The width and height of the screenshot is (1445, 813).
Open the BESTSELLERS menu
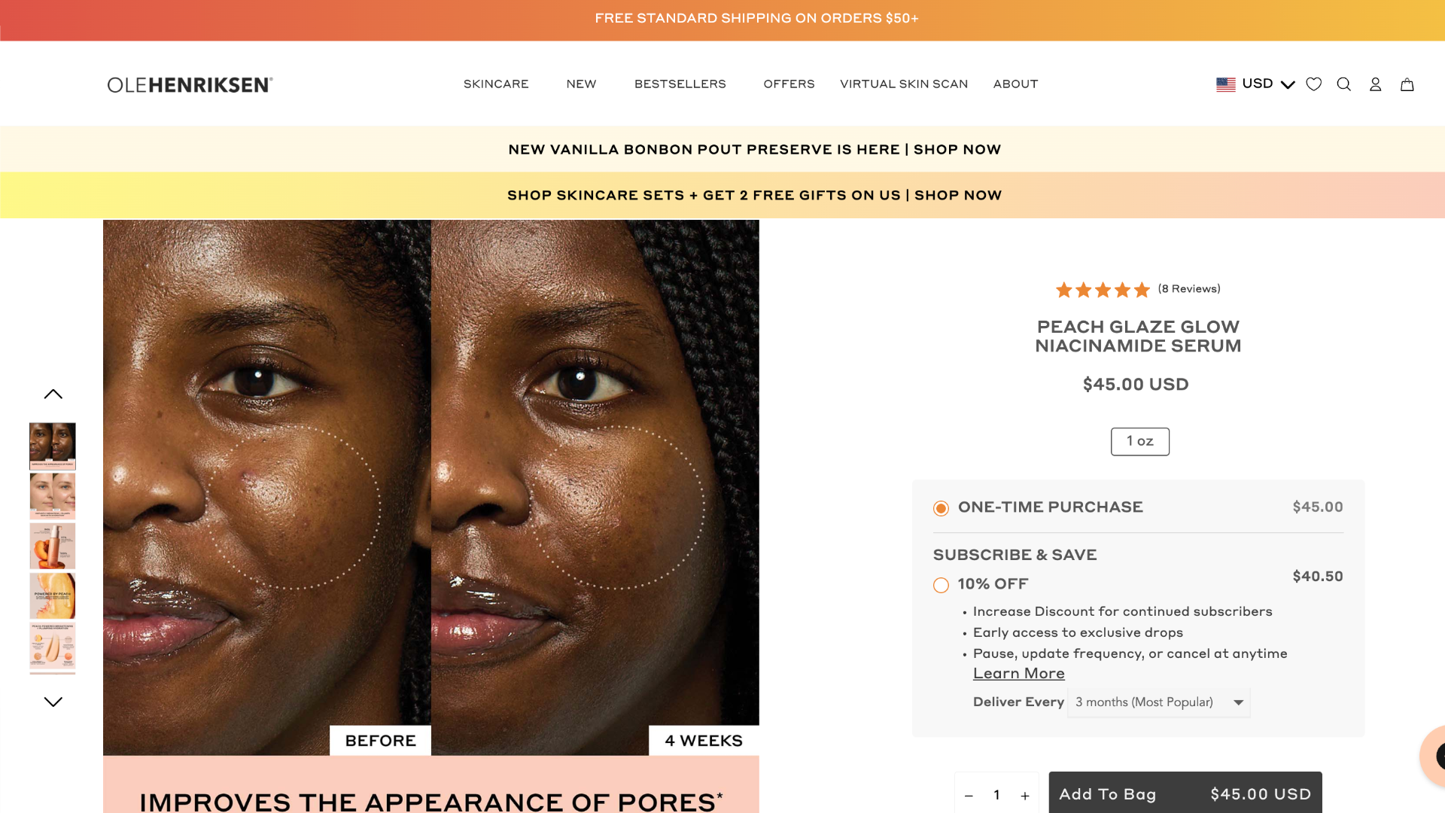pos(680,84)
